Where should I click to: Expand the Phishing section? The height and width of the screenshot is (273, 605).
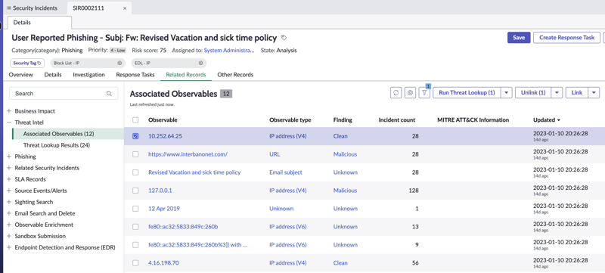pyautogui.click(x=9, y=157)
